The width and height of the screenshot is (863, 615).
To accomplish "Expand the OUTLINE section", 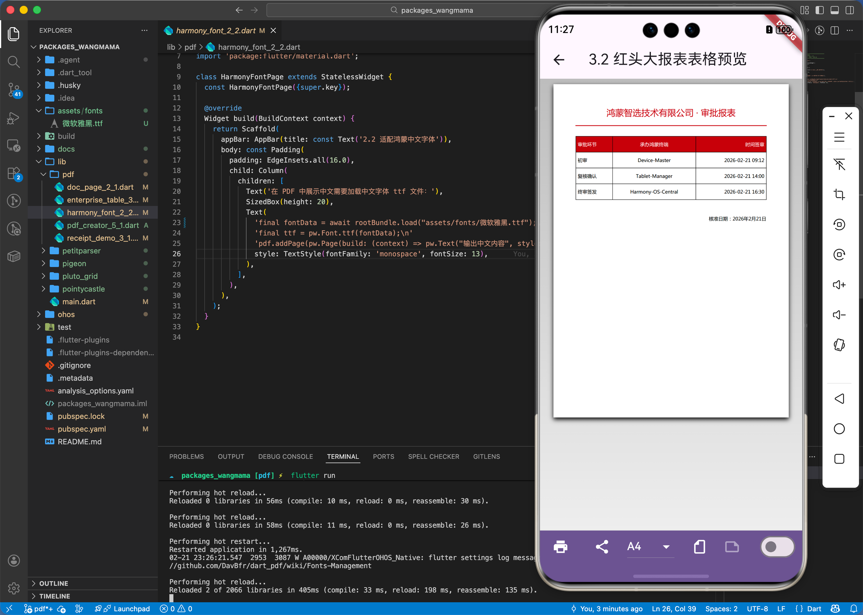I will click(x=53, y=583).
